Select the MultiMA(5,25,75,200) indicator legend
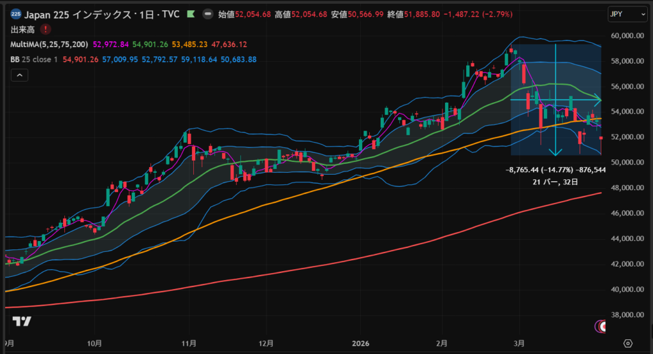Screen dimensions: 653x354 (50, 45)
